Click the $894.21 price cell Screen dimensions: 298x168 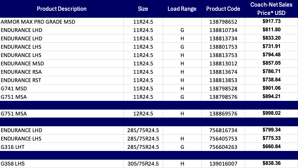click(x=272, y=96)
